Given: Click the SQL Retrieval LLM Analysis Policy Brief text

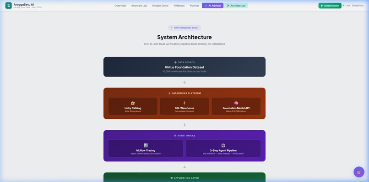Looking at the screenshot, I should (x=223, y=154).
